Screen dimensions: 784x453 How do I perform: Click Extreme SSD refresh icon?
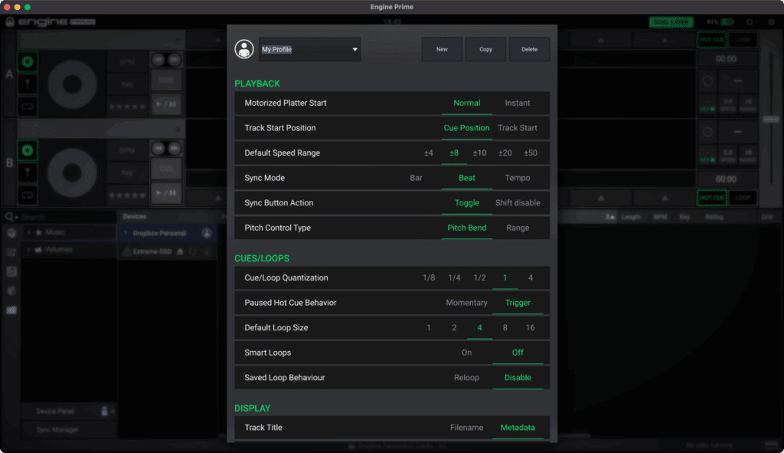click(x=193, y=251)
